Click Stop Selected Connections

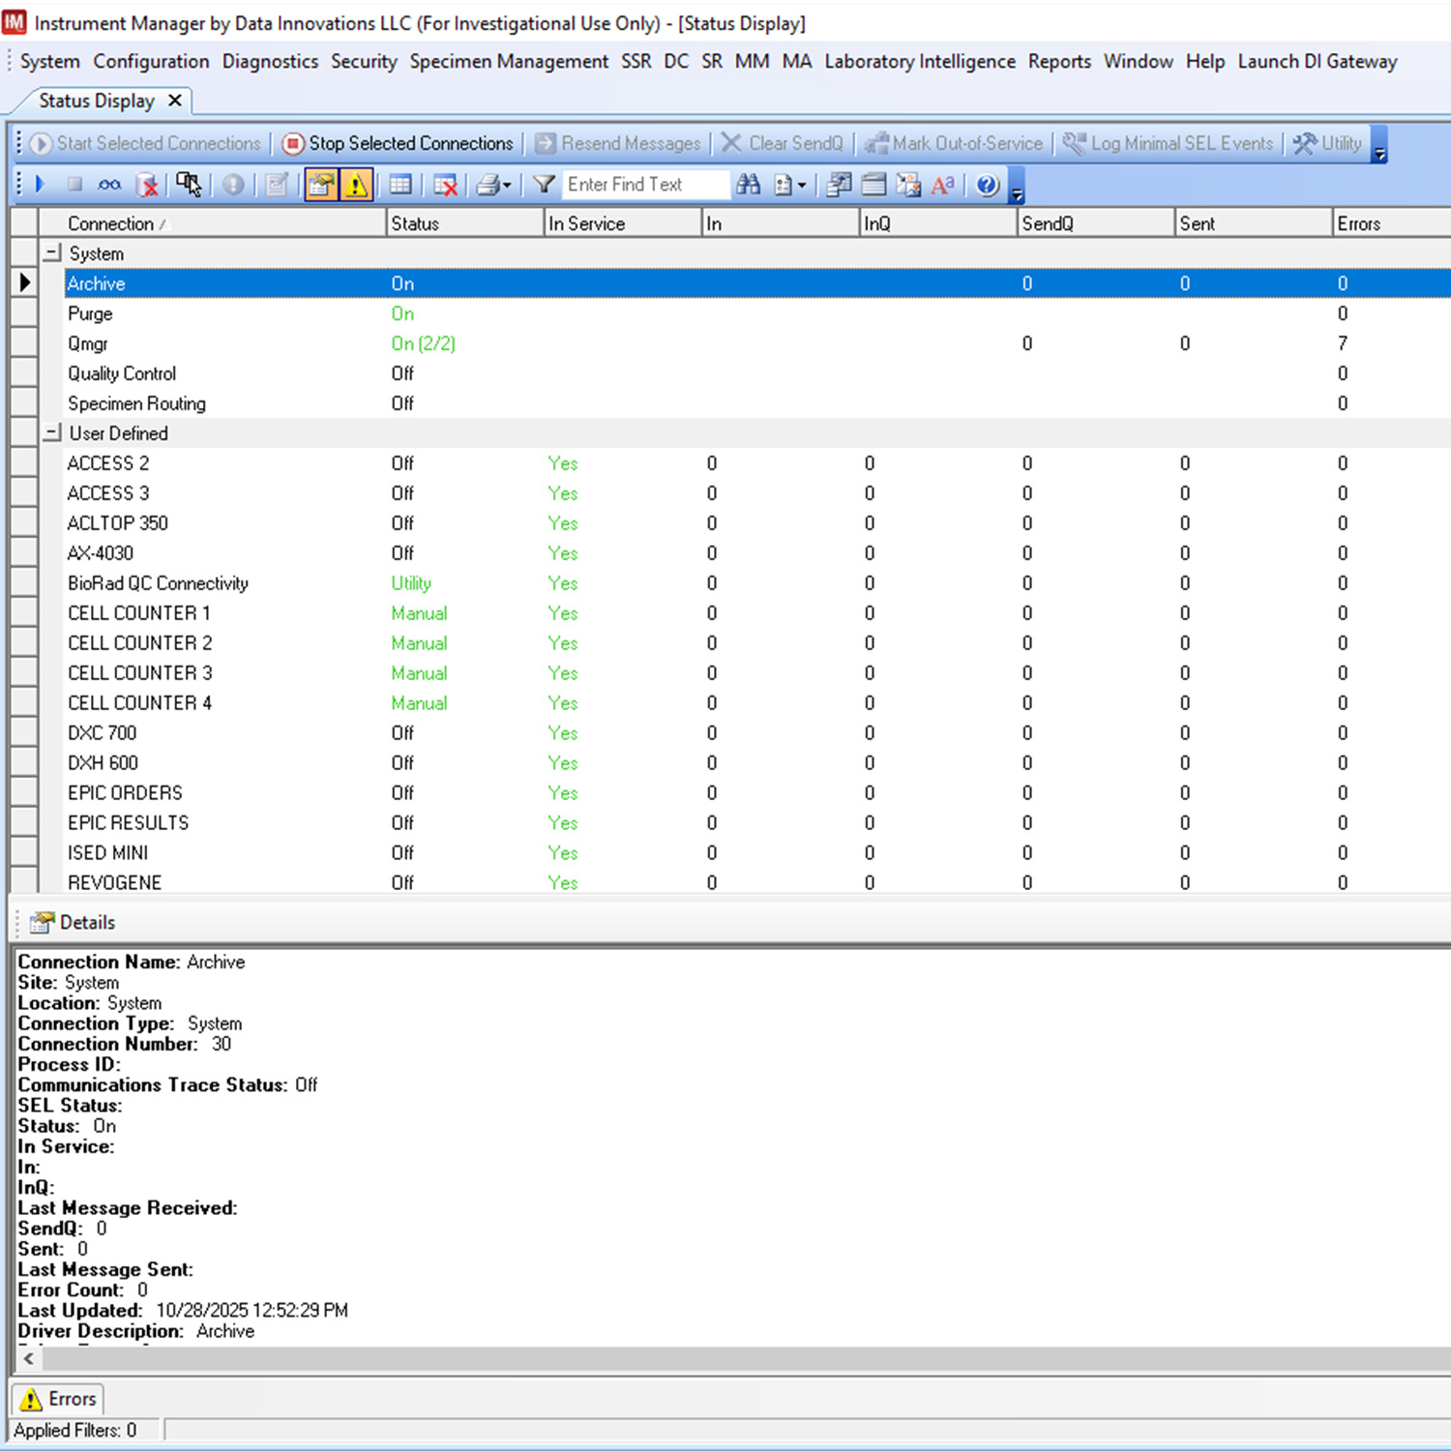(398, 143)
